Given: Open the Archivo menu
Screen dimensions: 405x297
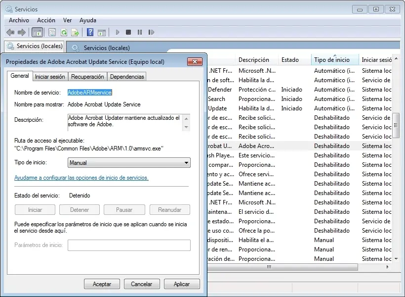Looking at the screenshot, I should click(x=19, y=20).
